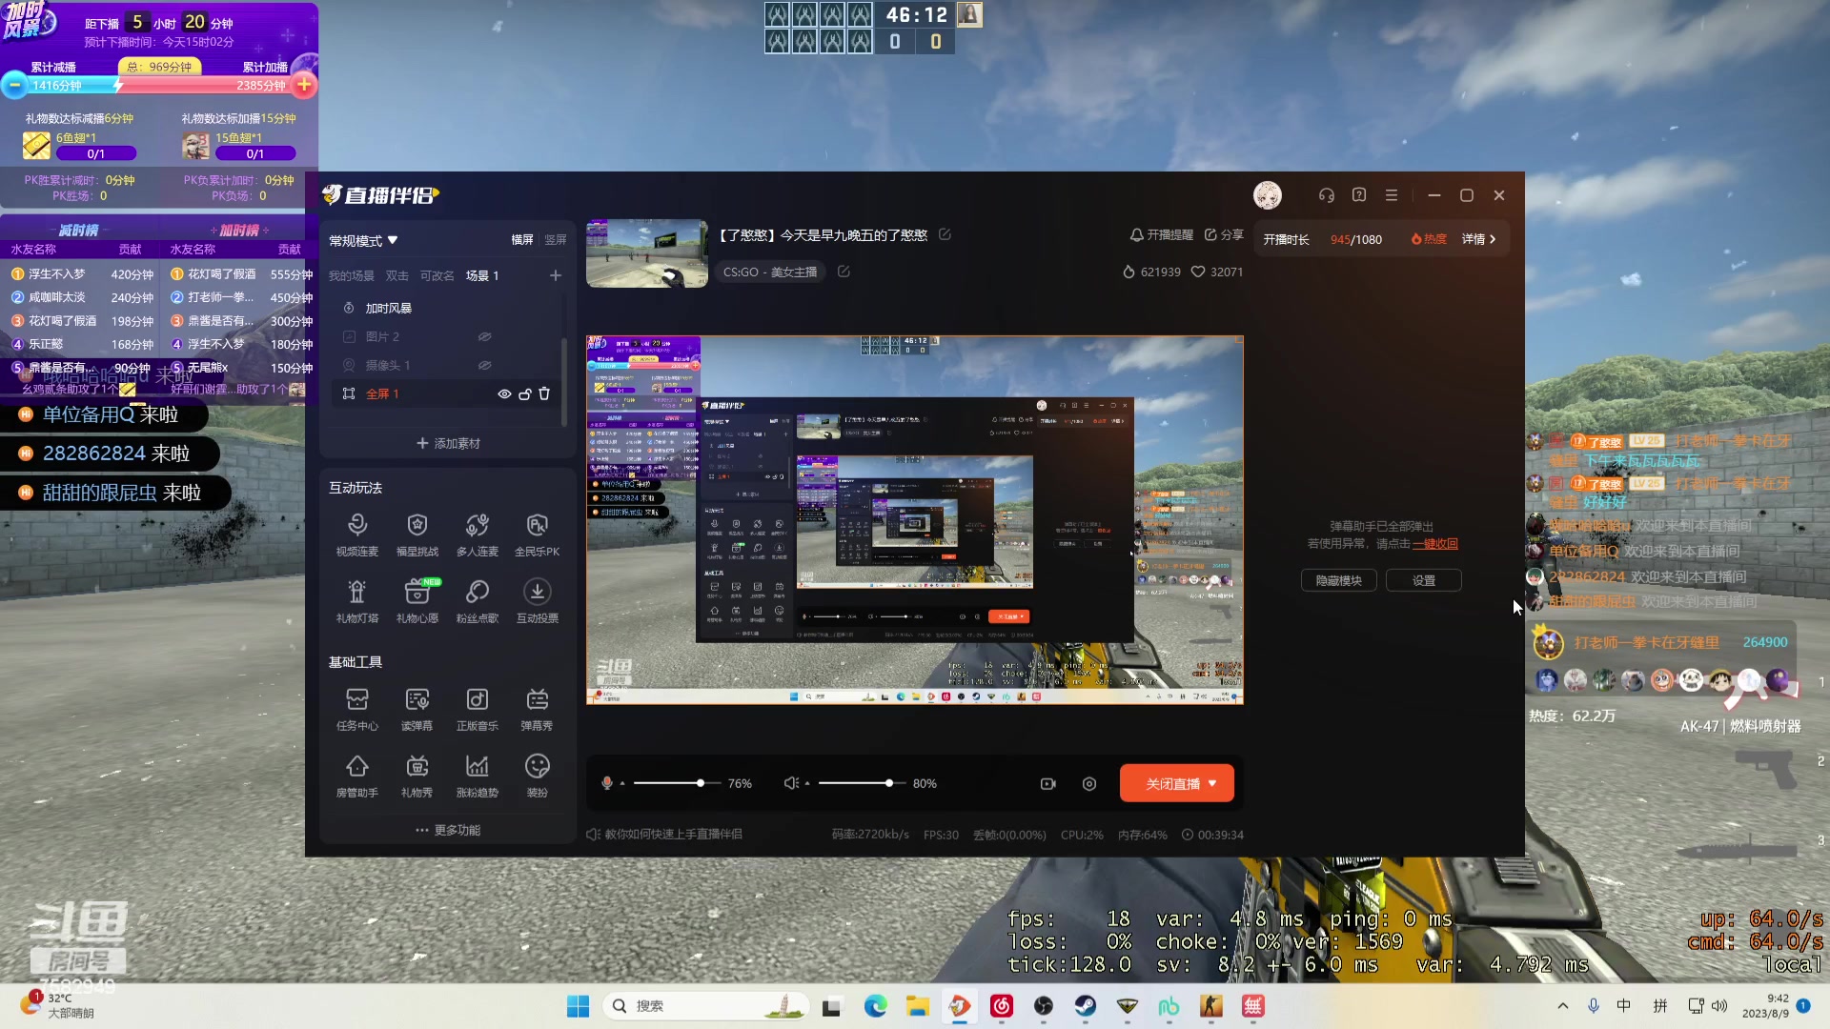Add a new scene with plus icon
The height and width of the screenshot is (1029, 1830).
[556, 275]
